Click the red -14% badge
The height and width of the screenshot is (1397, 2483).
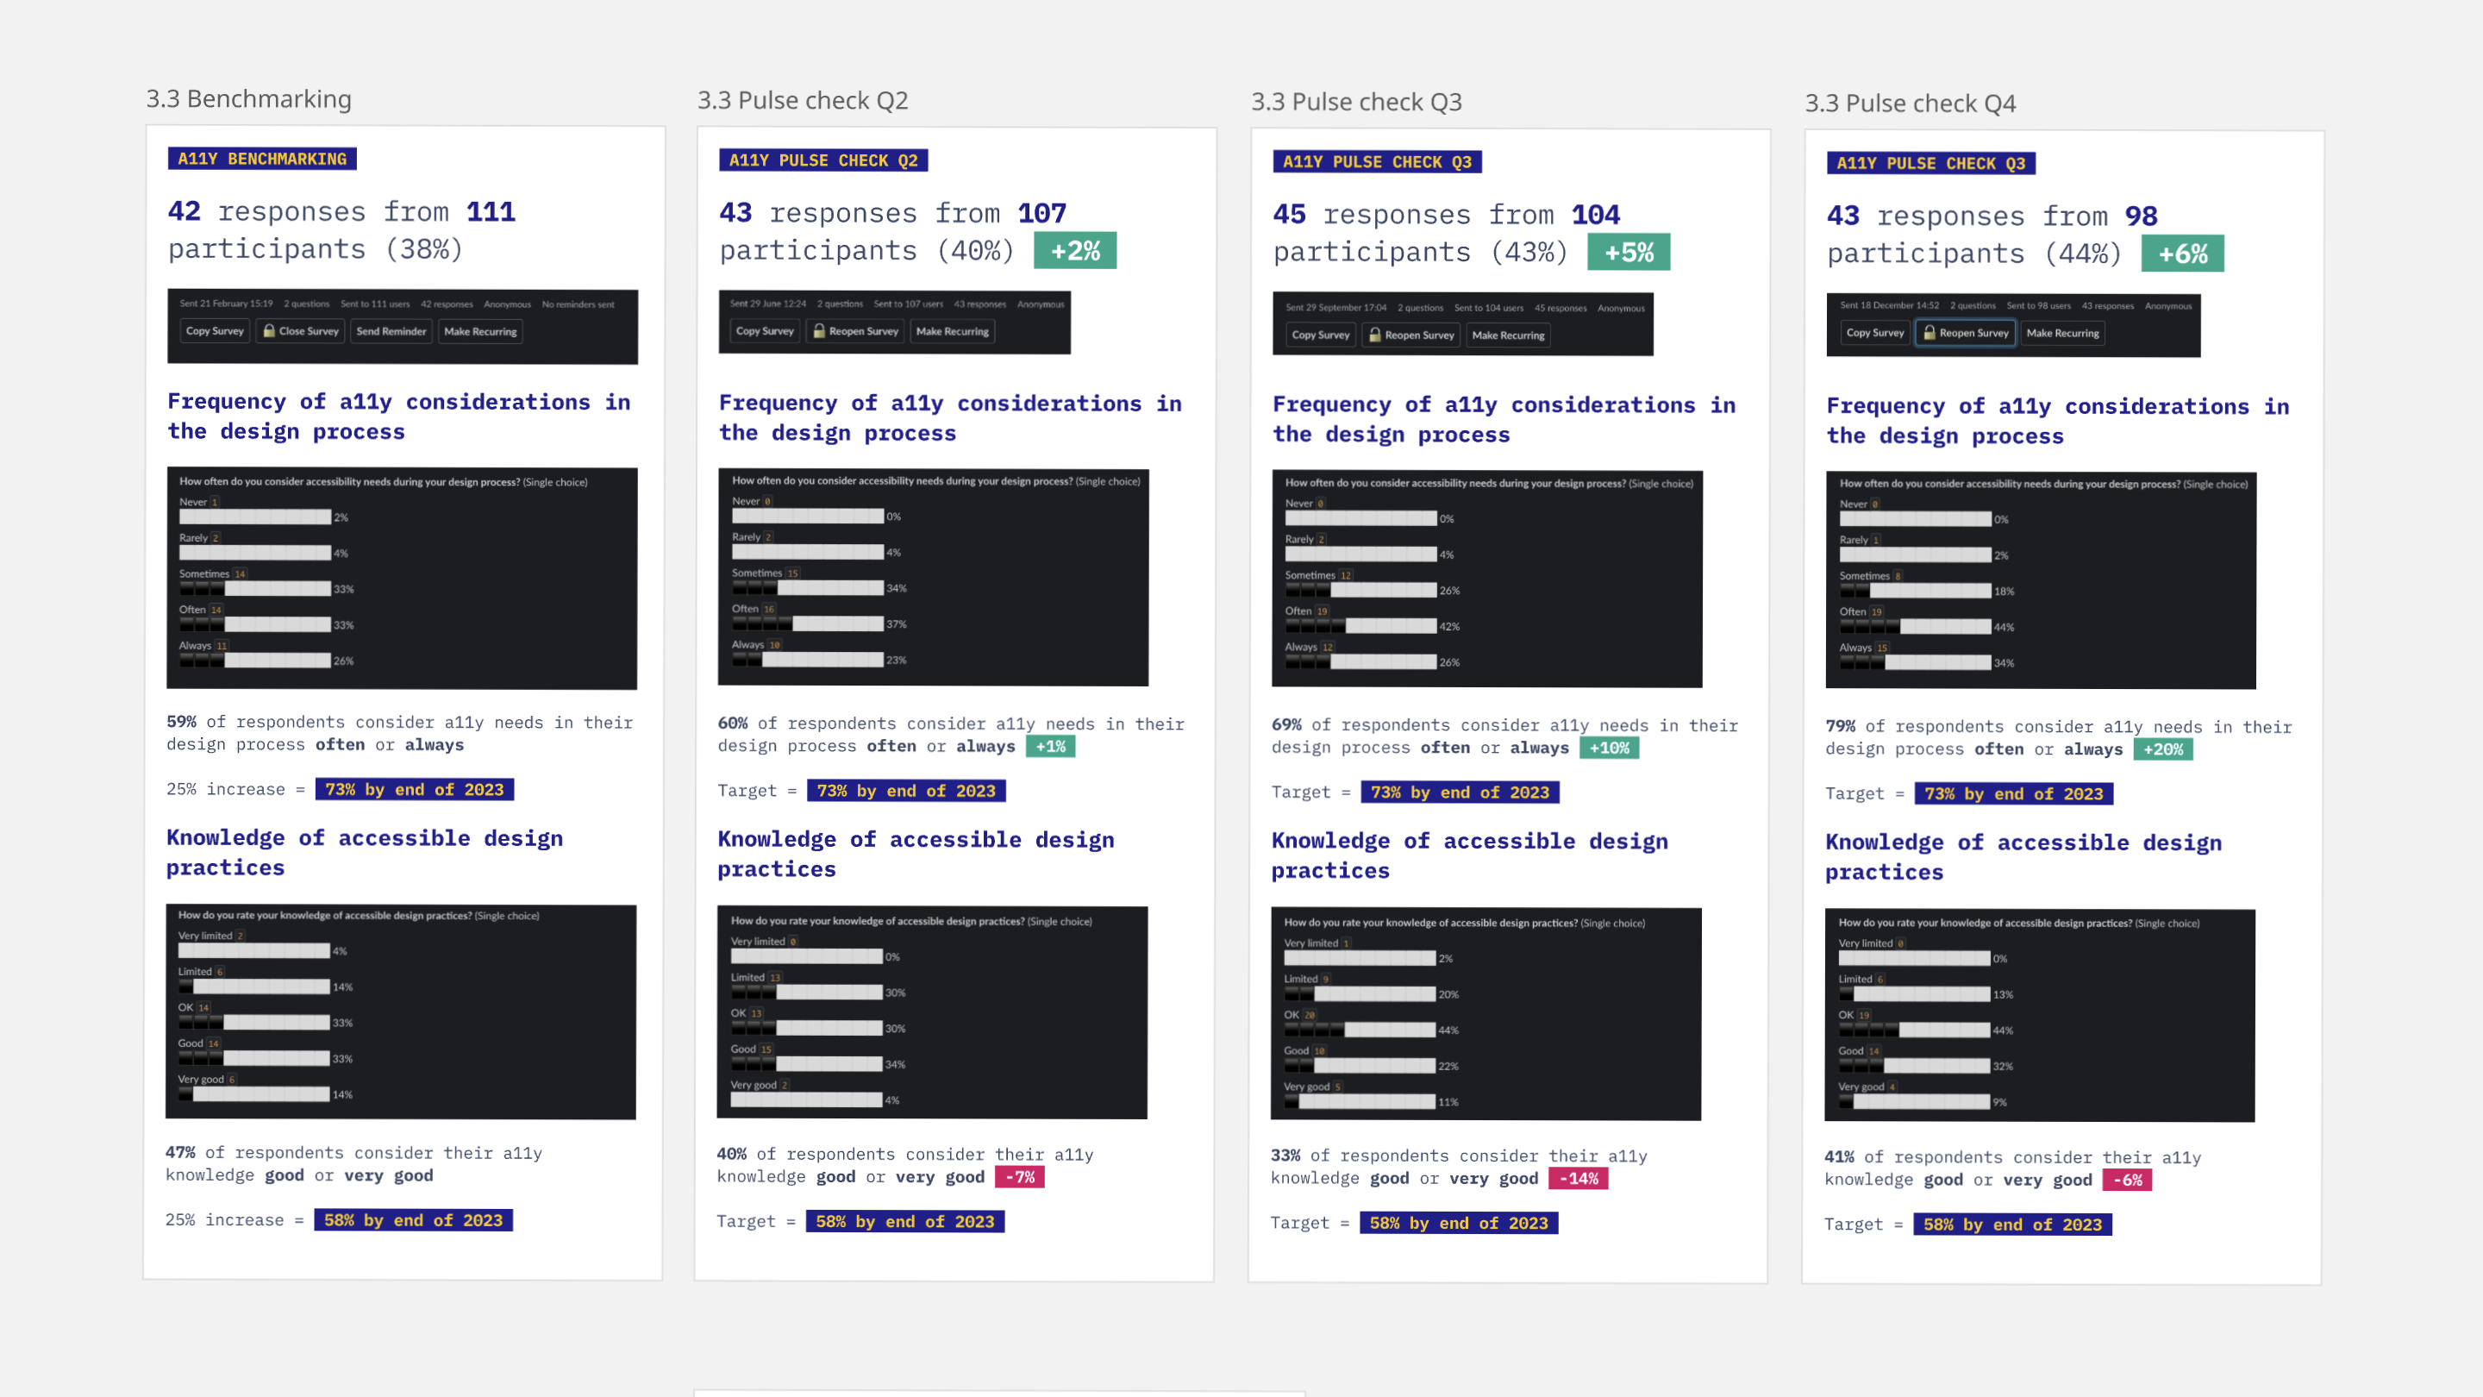(x=1578, y=1178)
